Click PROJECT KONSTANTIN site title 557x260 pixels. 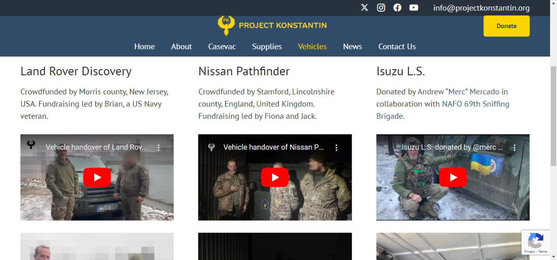pos(283,26)
